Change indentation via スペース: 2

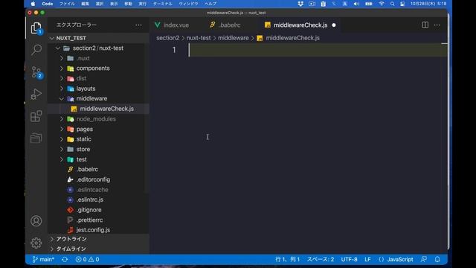(321, 260)
